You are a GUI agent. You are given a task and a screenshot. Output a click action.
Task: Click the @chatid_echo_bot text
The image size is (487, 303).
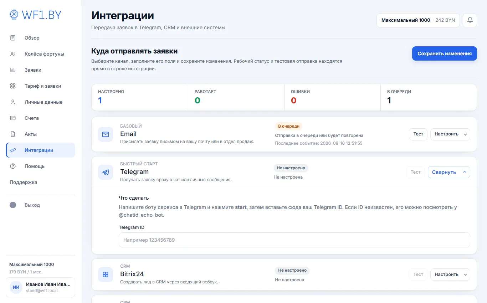point(142,215)
